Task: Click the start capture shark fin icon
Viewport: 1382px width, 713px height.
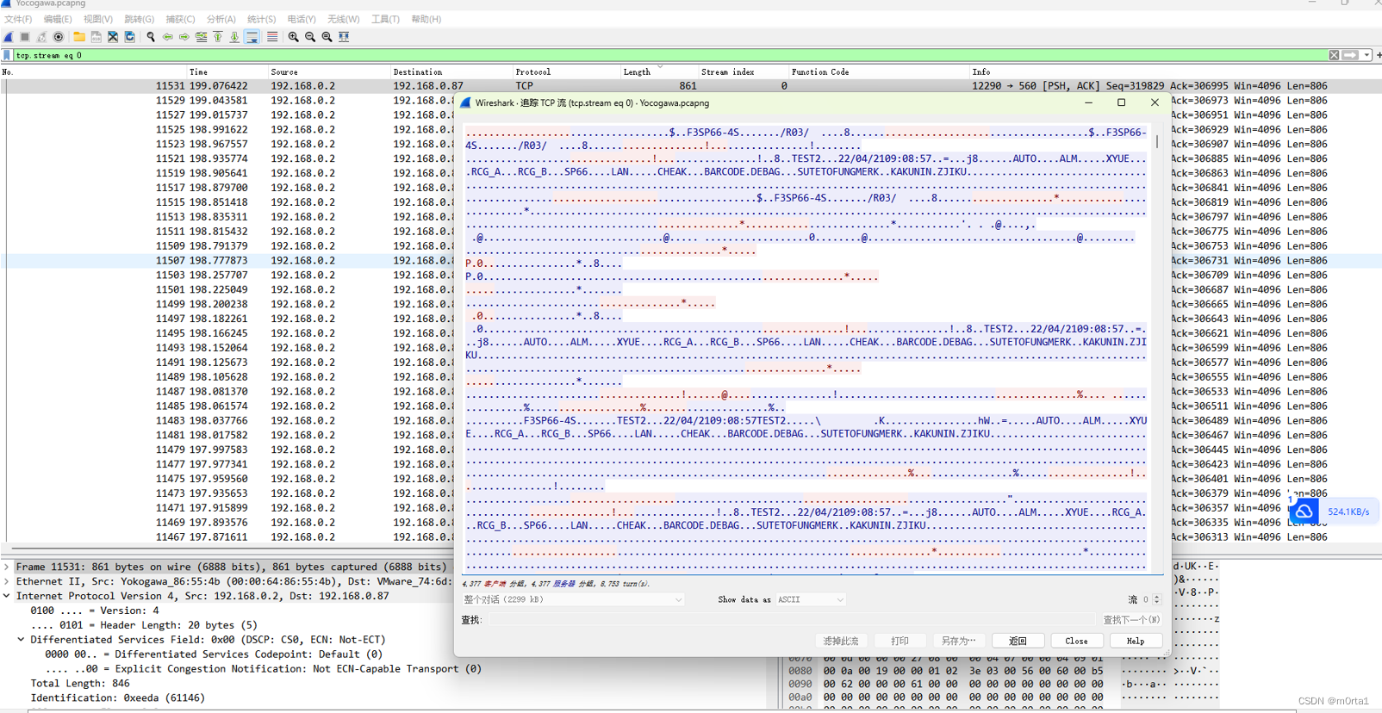Action: (9, 37)
